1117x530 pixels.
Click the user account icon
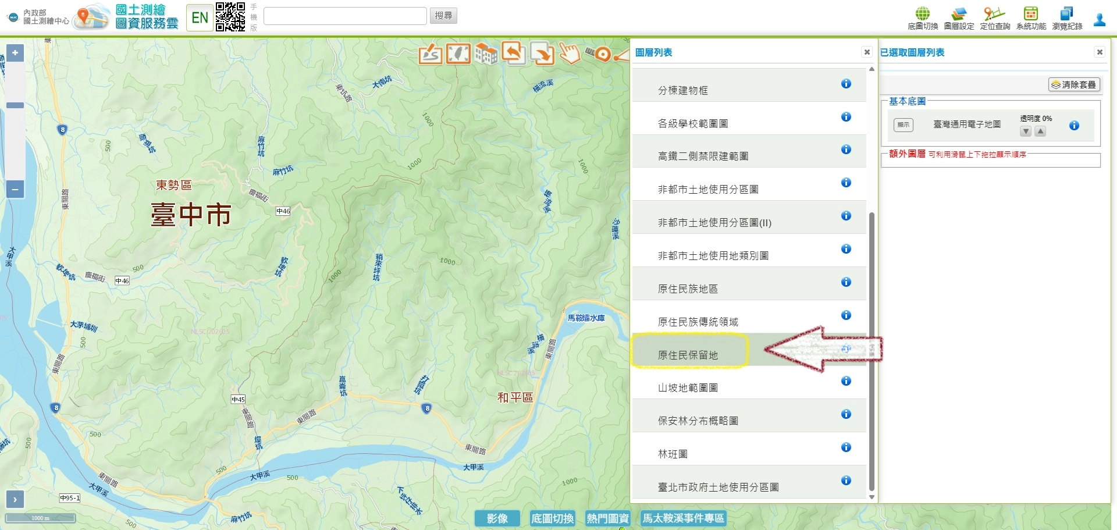tap(1100, 20)
